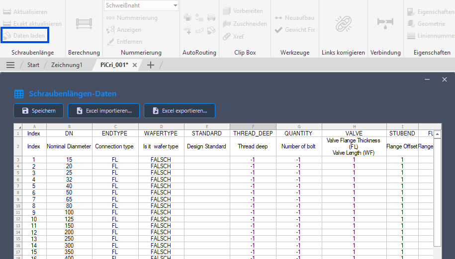Click the STANDARD header cell
The width and height of the screenshot is (455, 259).
point(207,133)
